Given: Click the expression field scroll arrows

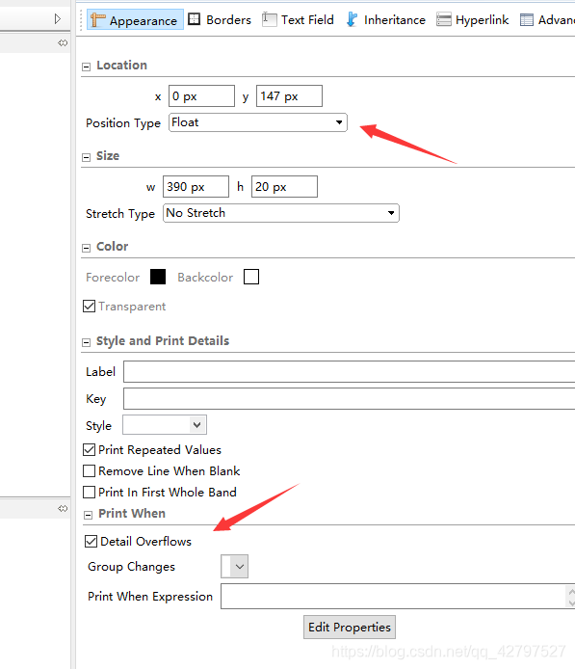Looking at the screenshot, I should click(x=571, y=597).
